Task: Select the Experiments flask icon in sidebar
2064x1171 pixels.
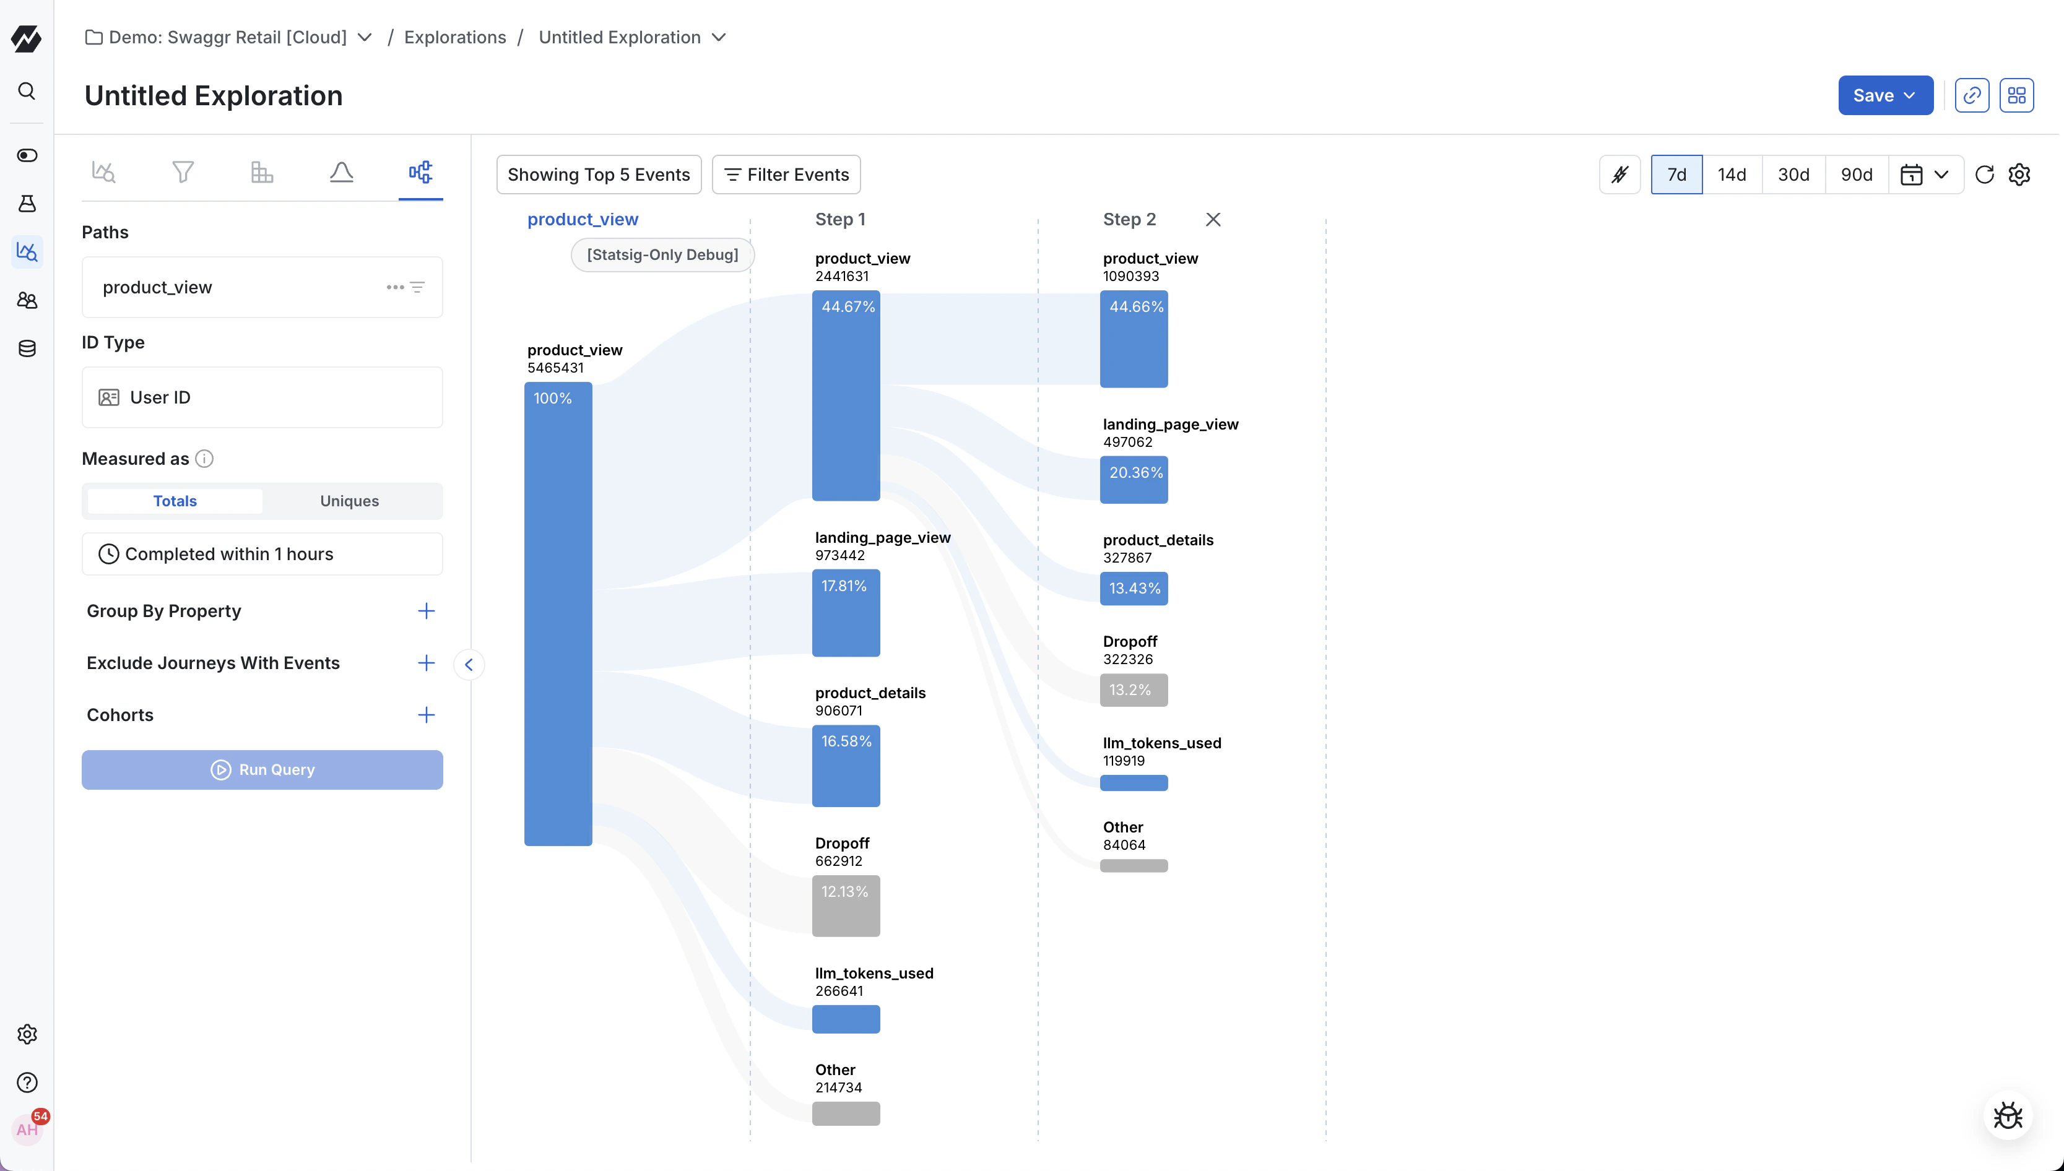Action: tap(27, 204)
